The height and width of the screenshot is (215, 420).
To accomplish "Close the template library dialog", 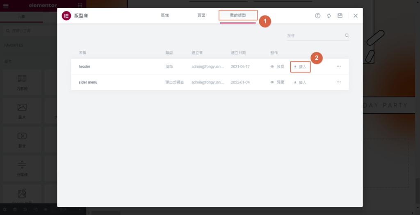I will pos(356,16).
